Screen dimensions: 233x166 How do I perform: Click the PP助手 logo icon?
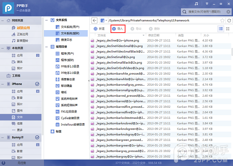point(8,8)
